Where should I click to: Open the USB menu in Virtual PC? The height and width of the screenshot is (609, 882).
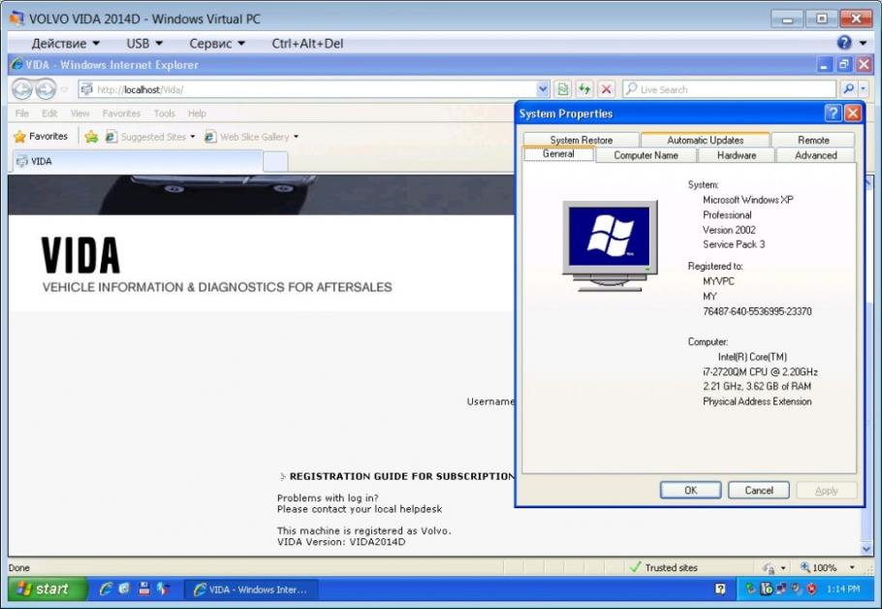[144, 44]
